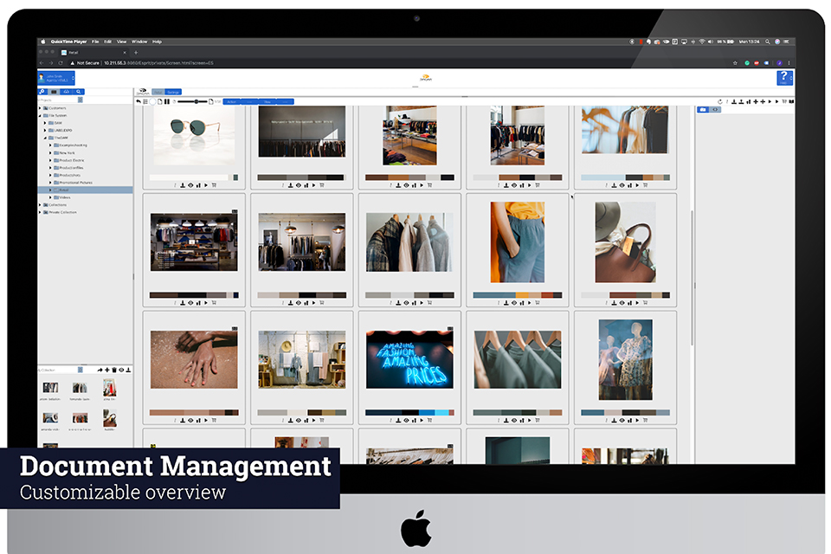Toggle the eye icon under the mannequin window image
Viewport: 831px width, 554px height.
(x=622, y=421)
